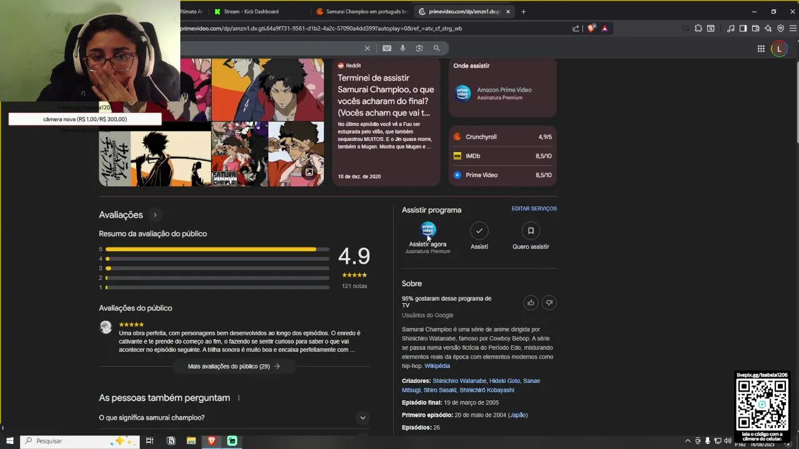Viewport: 799px width, 449px height.
Task: Open Task View on the taskbar
Action: pos(150,441)
